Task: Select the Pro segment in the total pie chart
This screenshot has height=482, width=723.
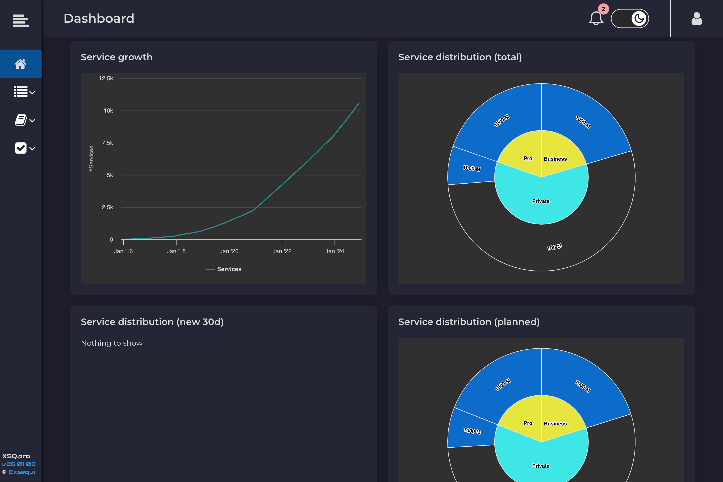Action: point(528,159)
